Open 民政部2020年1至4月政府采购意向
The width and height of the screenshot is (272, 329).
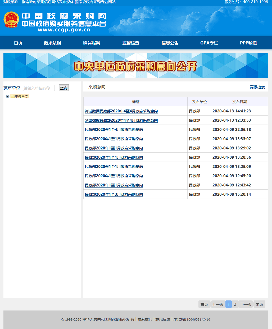click(114, 130)
